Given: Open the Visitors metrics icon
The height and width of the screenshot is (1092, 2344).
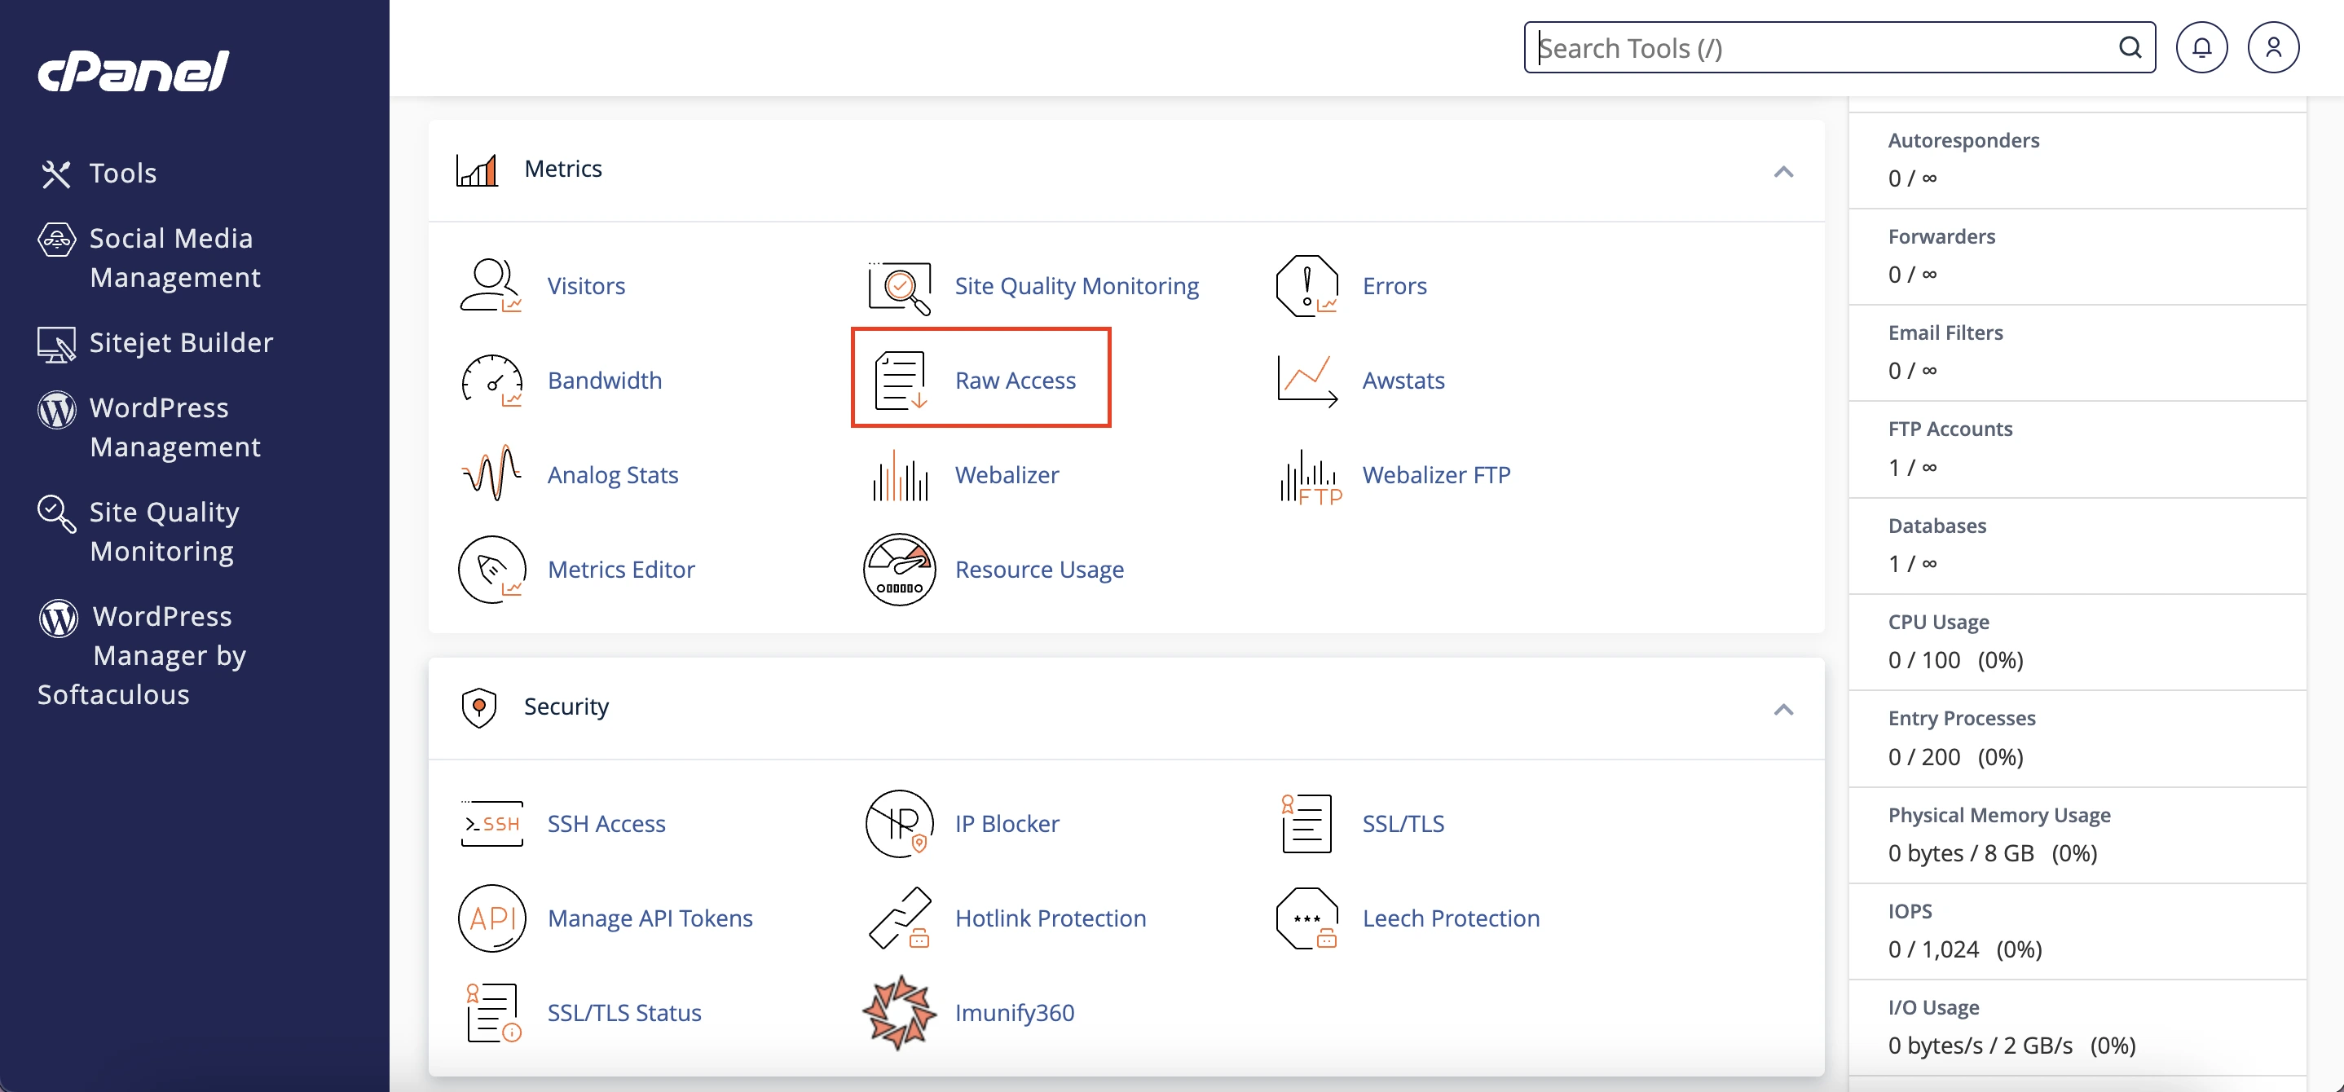Looking at the screenshot, I should point(491,286).
